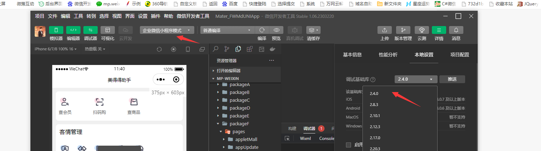Viewport: 541px width, 151px height.
Task: Click the 上传 upload icon
Action: [385, 30]
